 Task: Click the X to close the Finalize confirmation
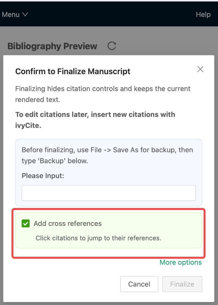tap(200, 69)
